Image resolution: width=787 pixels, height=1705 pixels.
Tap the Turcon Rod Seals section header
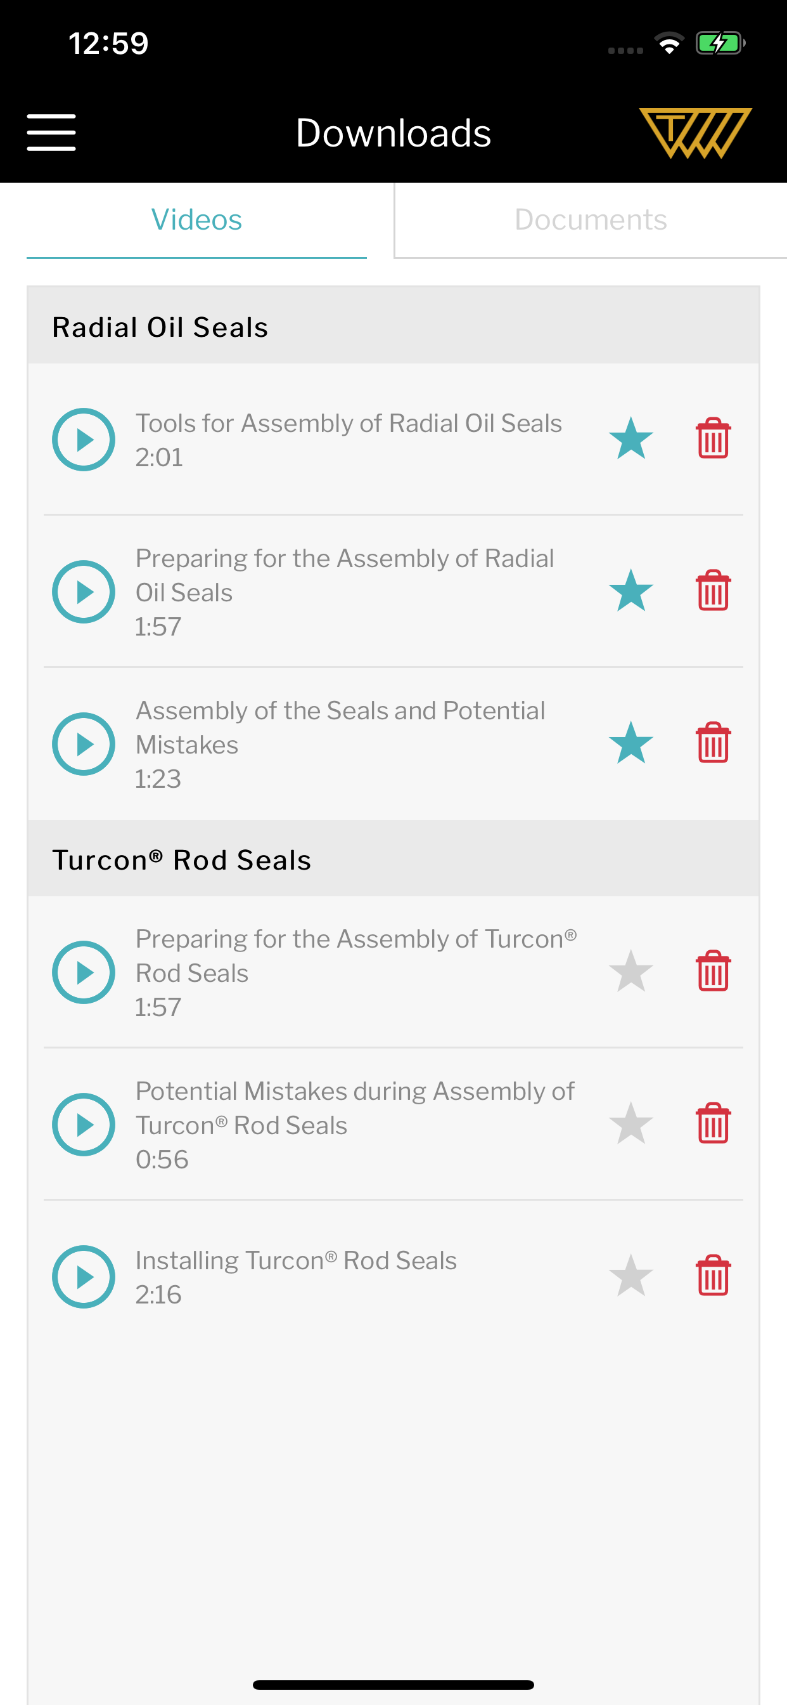393,859
